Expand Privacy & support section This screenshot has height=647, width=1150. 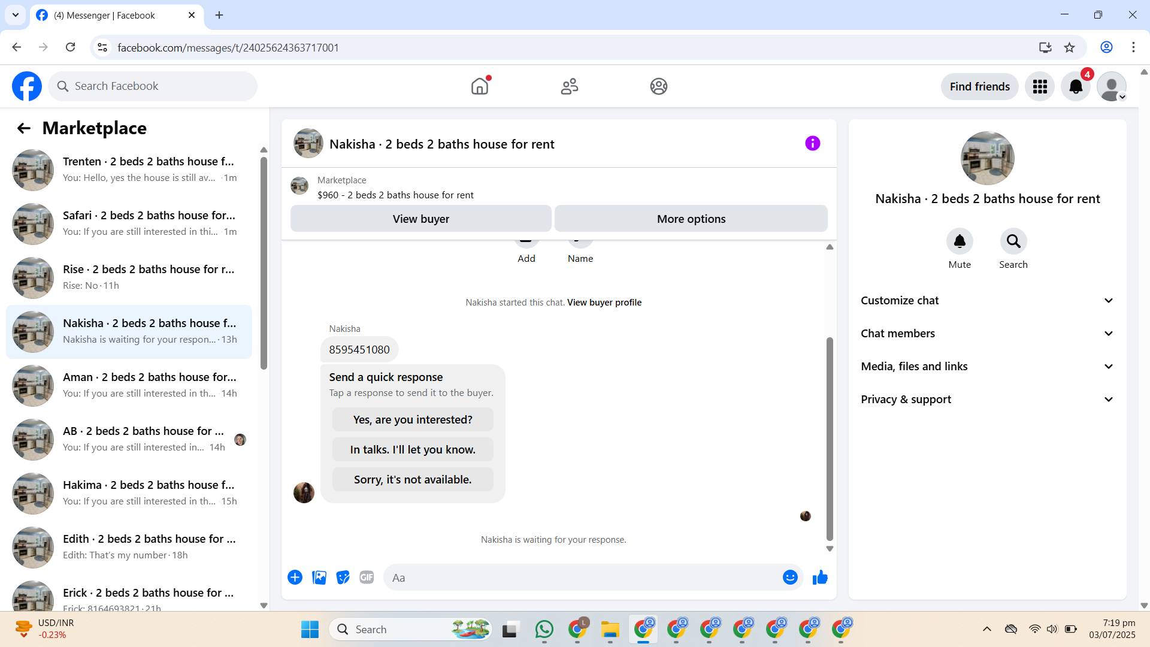coord(987,400)
